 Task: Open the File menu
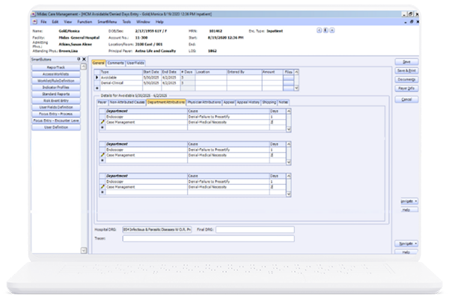[43, 22]
